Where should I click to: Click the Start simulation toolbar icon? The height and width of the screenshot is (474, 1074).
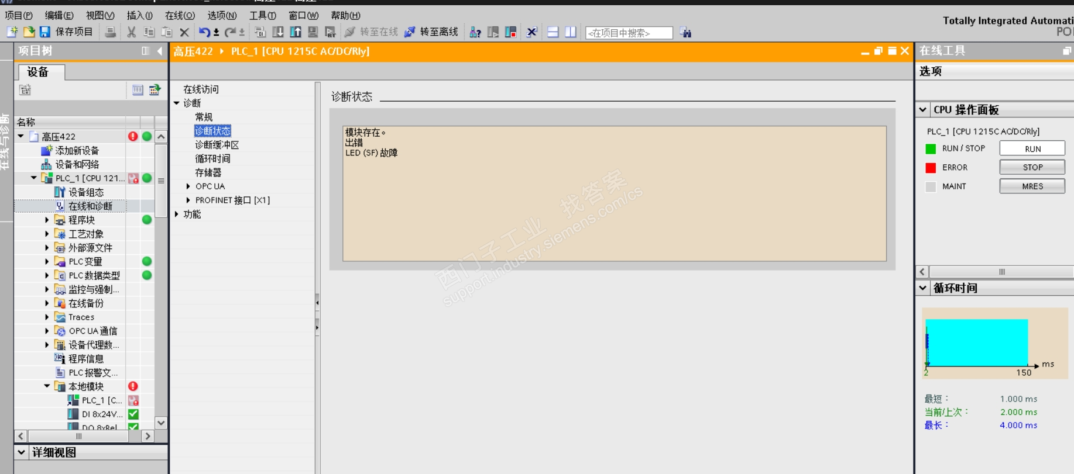[313, 32]
